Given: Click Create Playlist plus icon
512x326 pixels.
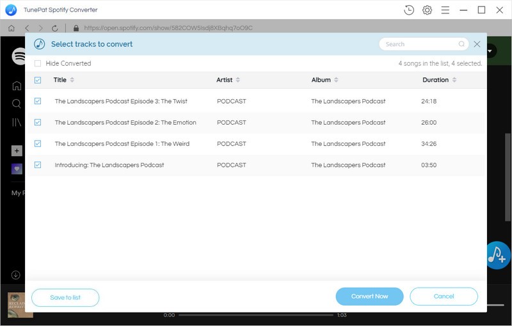Looking at the screenshot, I should pos(17,151).
